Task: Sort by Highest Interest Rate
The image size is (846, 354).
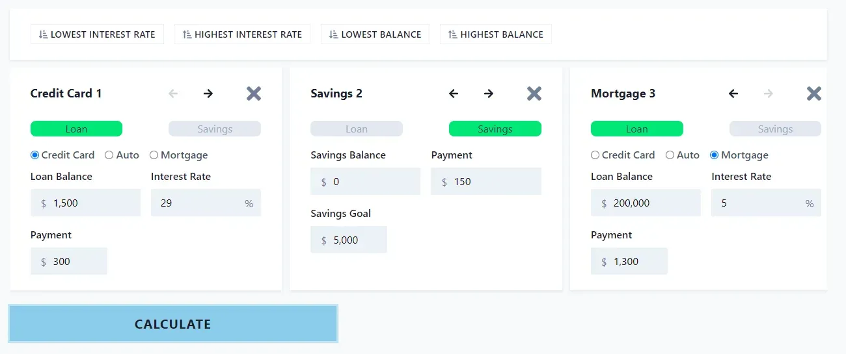Action: tap(242, 34)
